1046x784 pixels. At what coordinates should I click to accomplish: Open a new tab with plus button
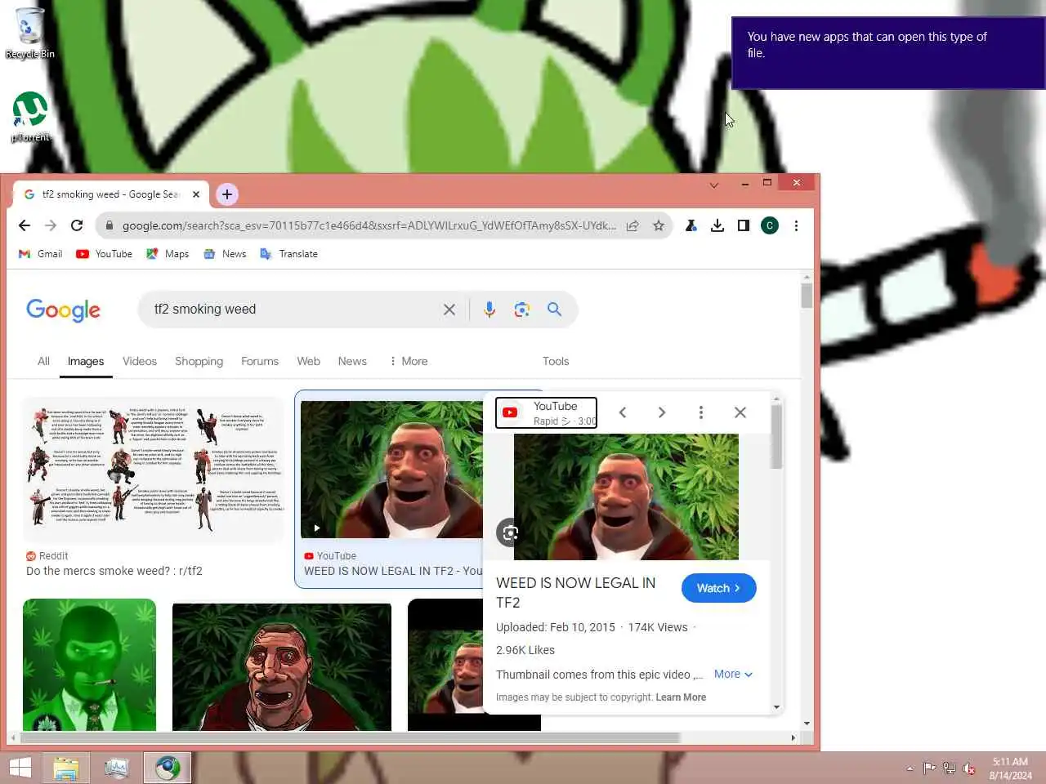pyautogui.click(x=227, y=194)
